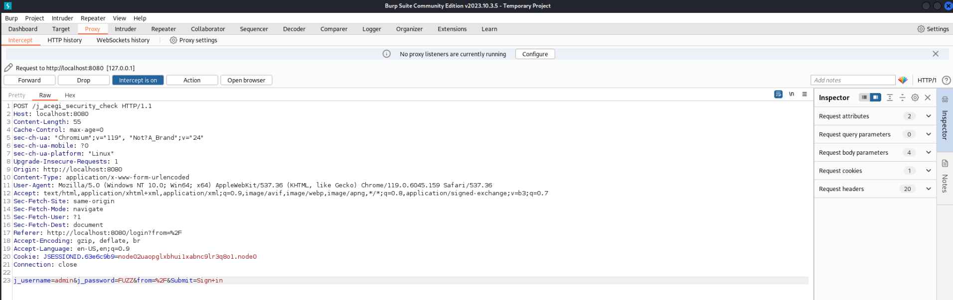Open the message editor hamburger menu

(x=804, y=94)
